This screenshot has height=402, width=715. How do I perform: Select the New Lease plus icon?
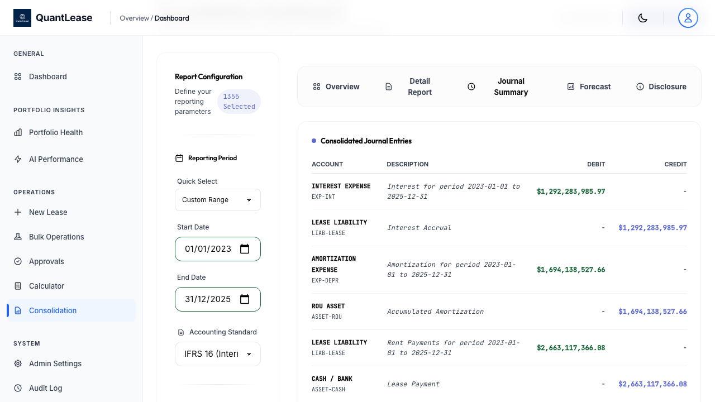(x=18, y=212)
